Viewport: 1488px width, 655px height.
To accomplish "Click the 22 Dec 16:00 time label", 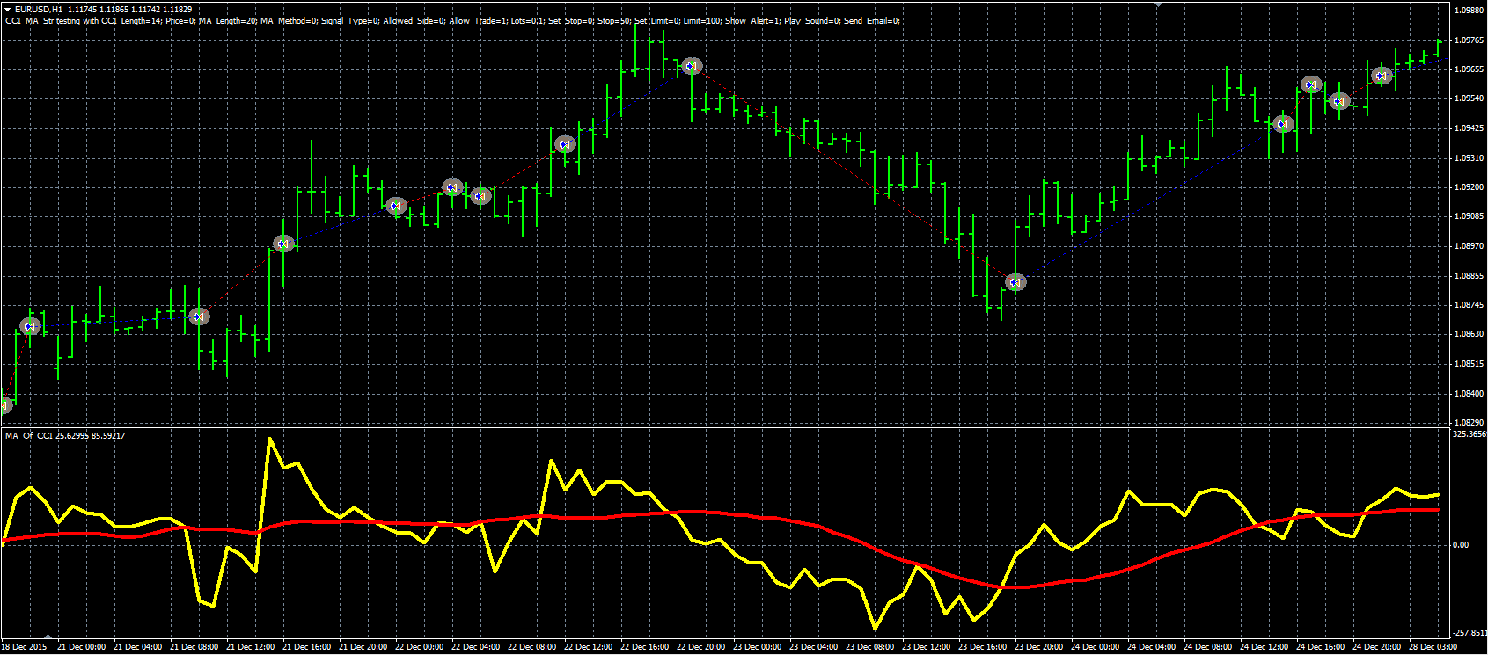I will [644, 647].
